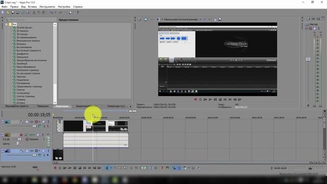The image size is (327, 184).
Task: Click the audio track pan slider 'Центр'
Action: click(x=18, y=143)
